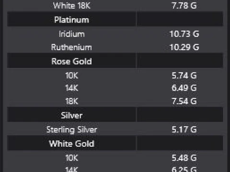This screenshot has width=230, height=172.
Task: Click the 10.73 G weight value
Action: coord(184,34)
